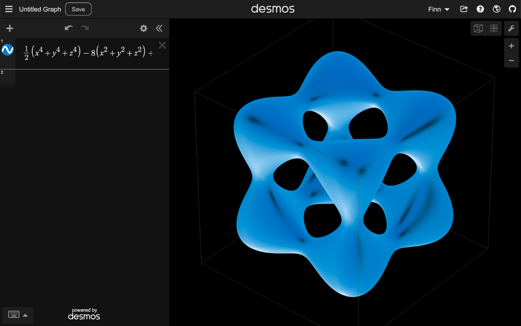Screen dimensions: 521x326
Task: Open the powered by Desmos link
Action: [84, 314]
